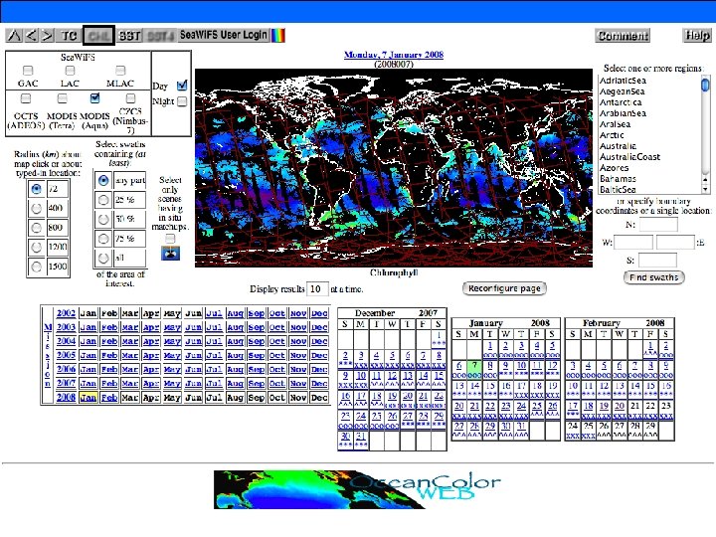Image resolution: width=716 pixels, height=537 pixels.
Task: Enable the Night checkbox
Action: tap(182, 100)
